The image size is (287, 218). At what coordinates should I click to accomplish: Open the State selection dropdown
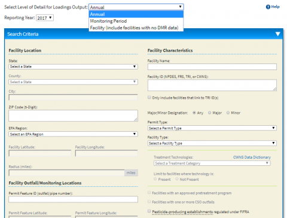tap(73, 66)
